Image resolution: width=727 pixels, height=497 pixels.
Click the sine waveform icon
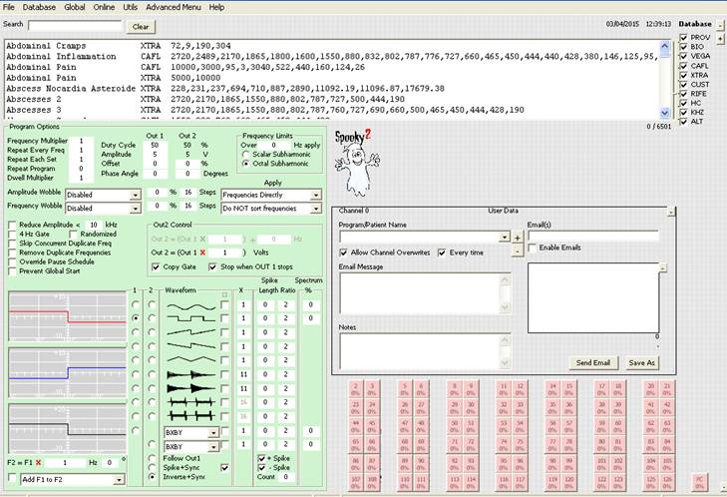pyautogui.click(x=191, y=305)
